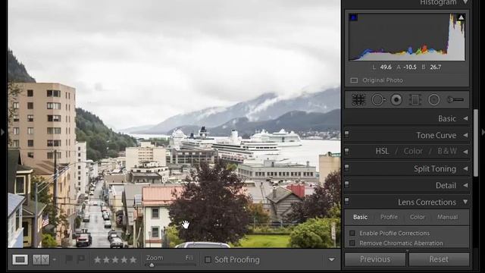Switch to Before/After YY view
The height and width of the screenshot is (273, 485).
tap(41, 259)
